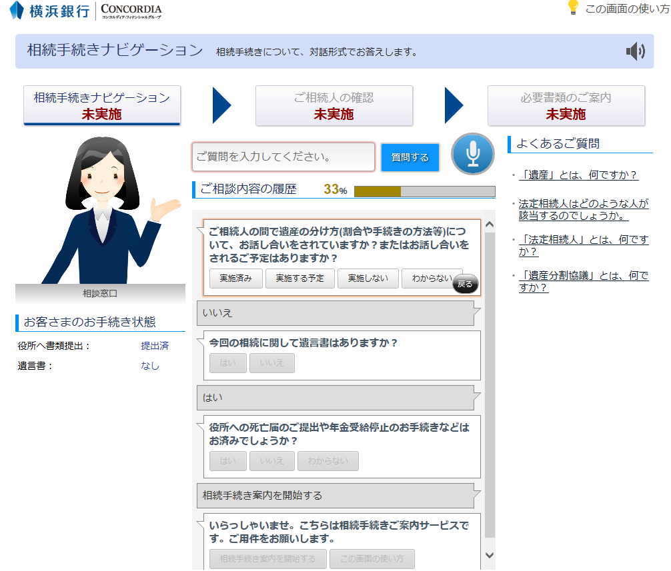Image resolution: width=671 pixels, height=571 pixels.
Task: Click この画面の使い方 link at top right
Action: coord(627,9)
